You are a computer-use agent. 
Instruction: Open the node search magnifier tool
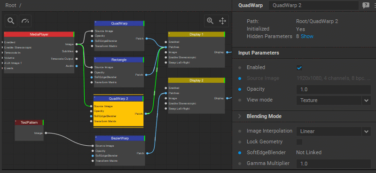11,21
